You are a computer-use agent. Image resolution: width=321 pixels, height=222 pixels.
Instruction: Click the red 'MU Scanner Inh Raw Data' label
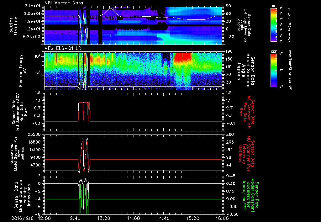click(x=246, y=112)
